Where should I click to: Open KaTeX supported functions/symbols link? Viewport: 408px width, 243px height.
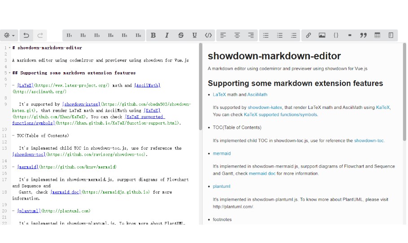point(280,114)
